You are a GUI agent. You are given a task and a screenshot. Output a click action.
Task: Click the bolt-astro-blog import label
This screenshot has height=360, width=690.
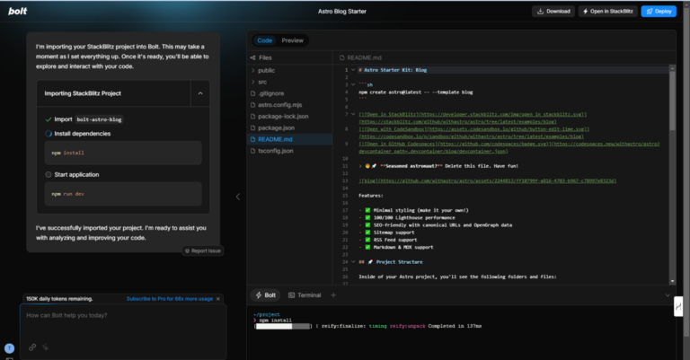click(99, 119)
